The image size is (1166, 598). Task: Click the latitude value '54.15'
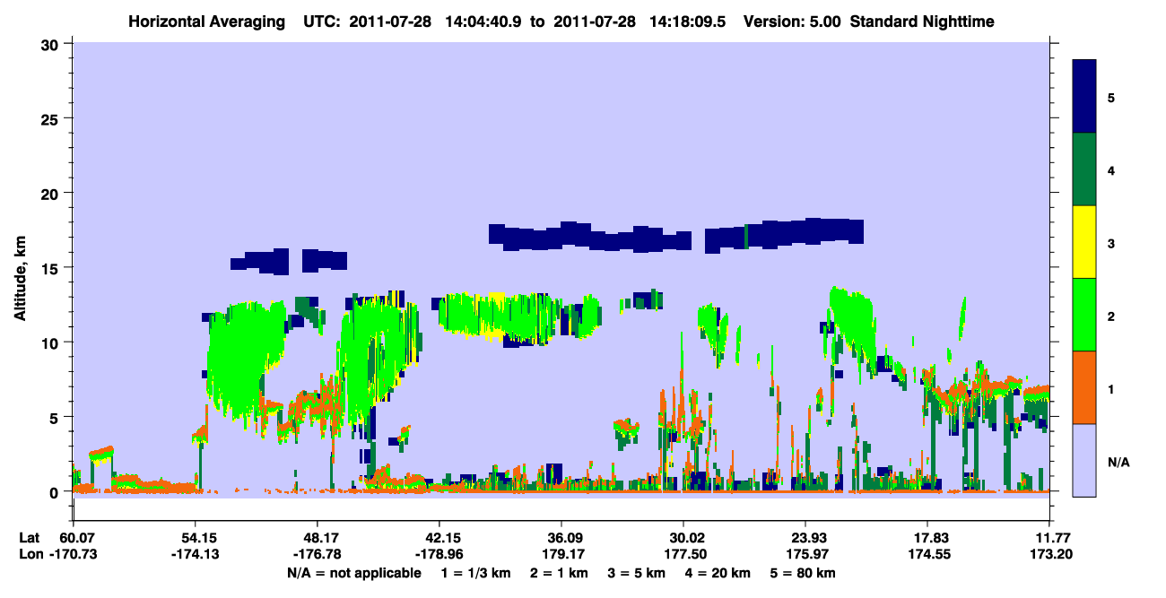point(196,538)
